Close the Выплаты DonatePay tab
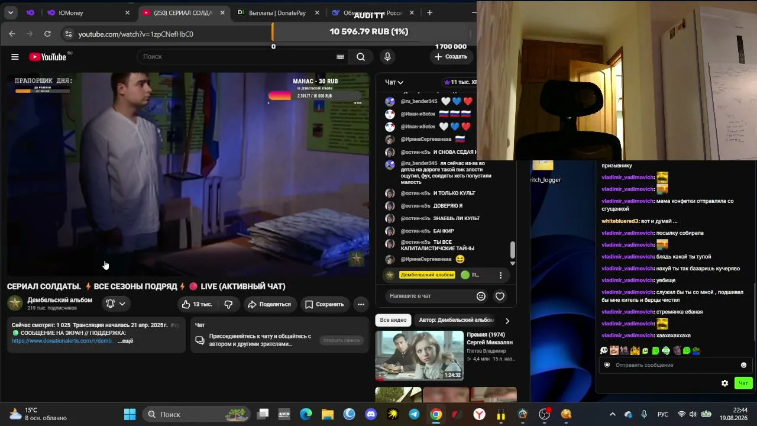Image resolution: width=757 pixels, height=426 pixels. (317, 12)
